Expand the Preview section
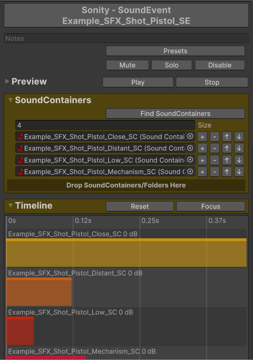Image resolution: width=253 pixels, height=360 pixels. click(x=7, y=82)
